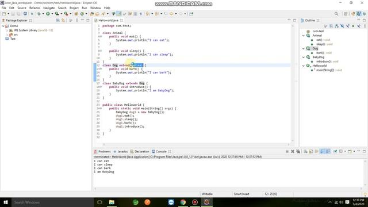
Task: Collapse the BabyDog class in Outline
Action: click(x=304, y=57)
